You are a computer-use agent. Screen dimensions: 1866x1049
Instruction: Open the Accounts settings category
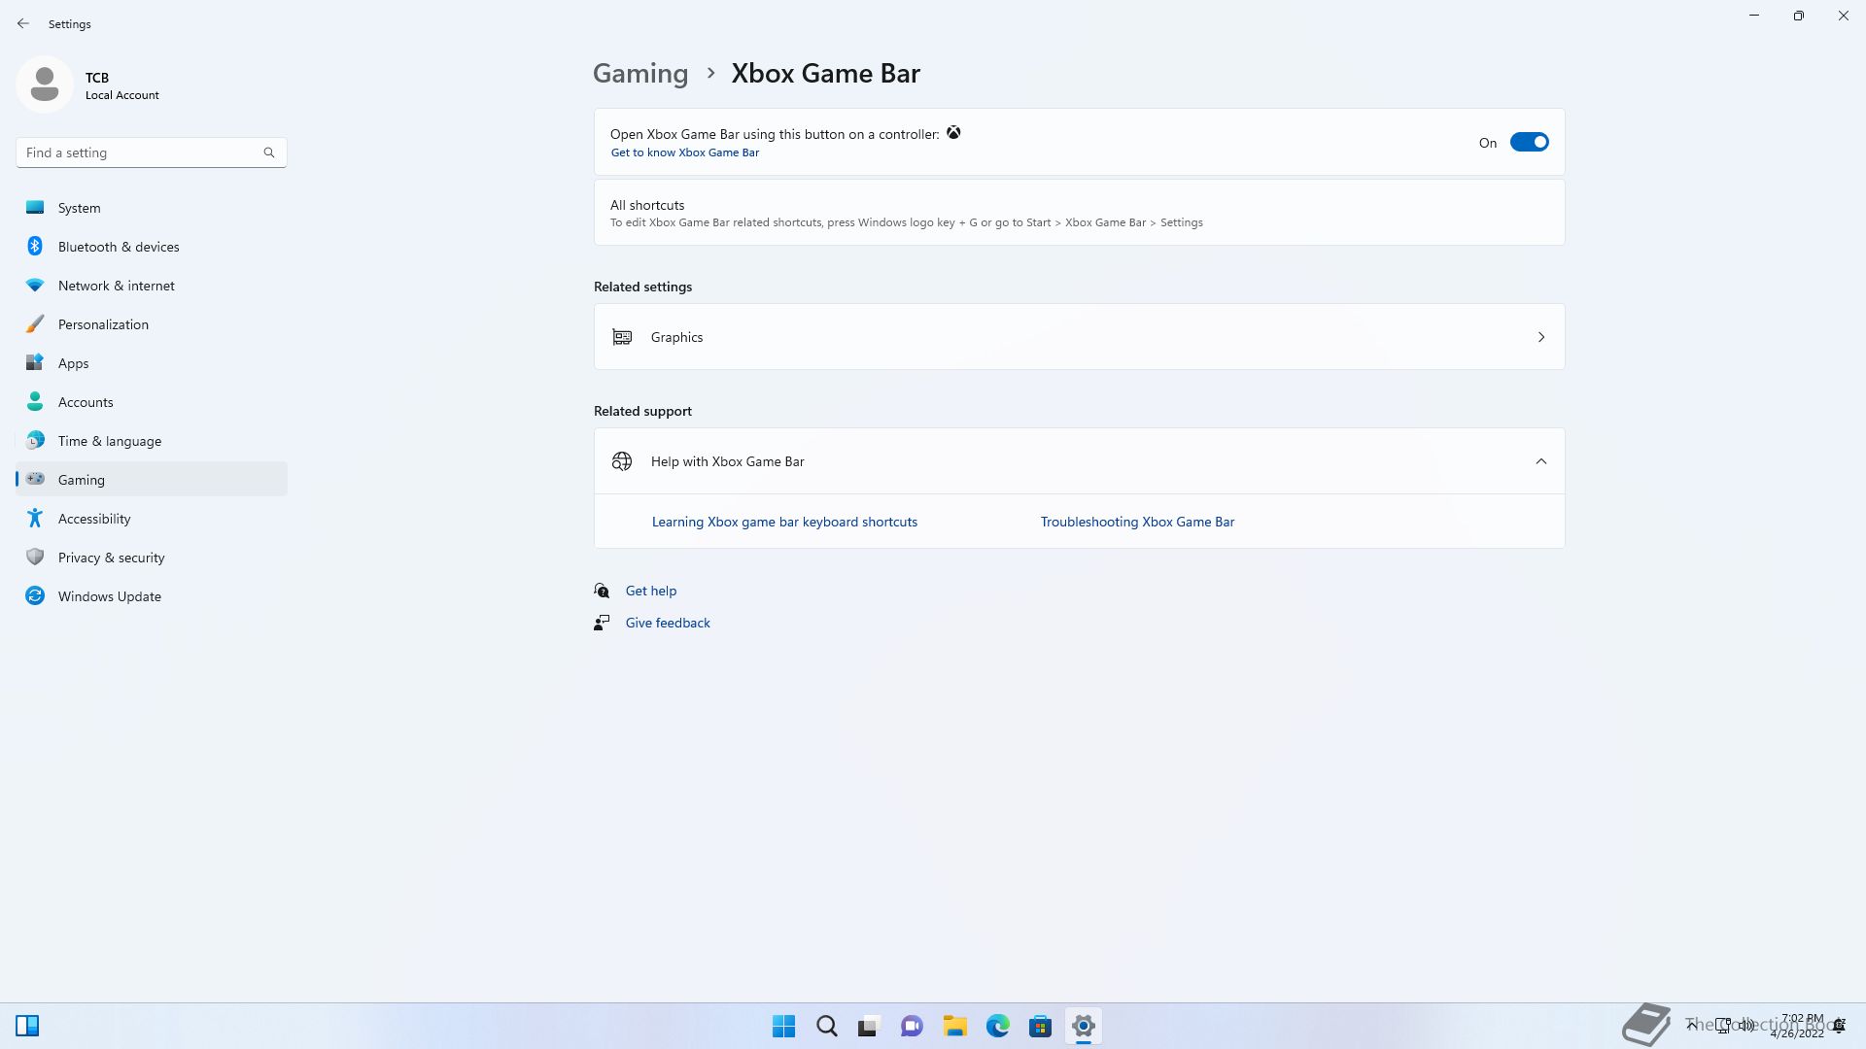click(151, 402)
